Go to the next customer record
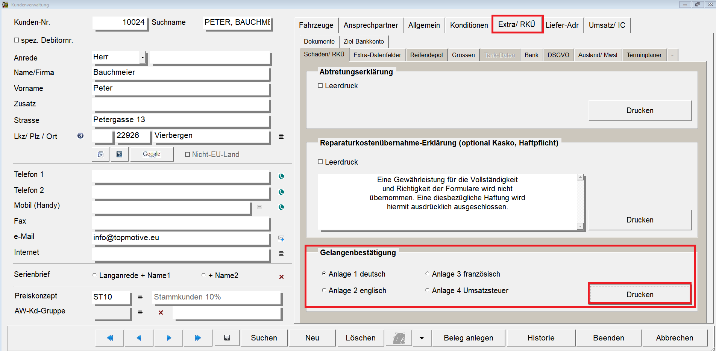 (x=169, y=338)
